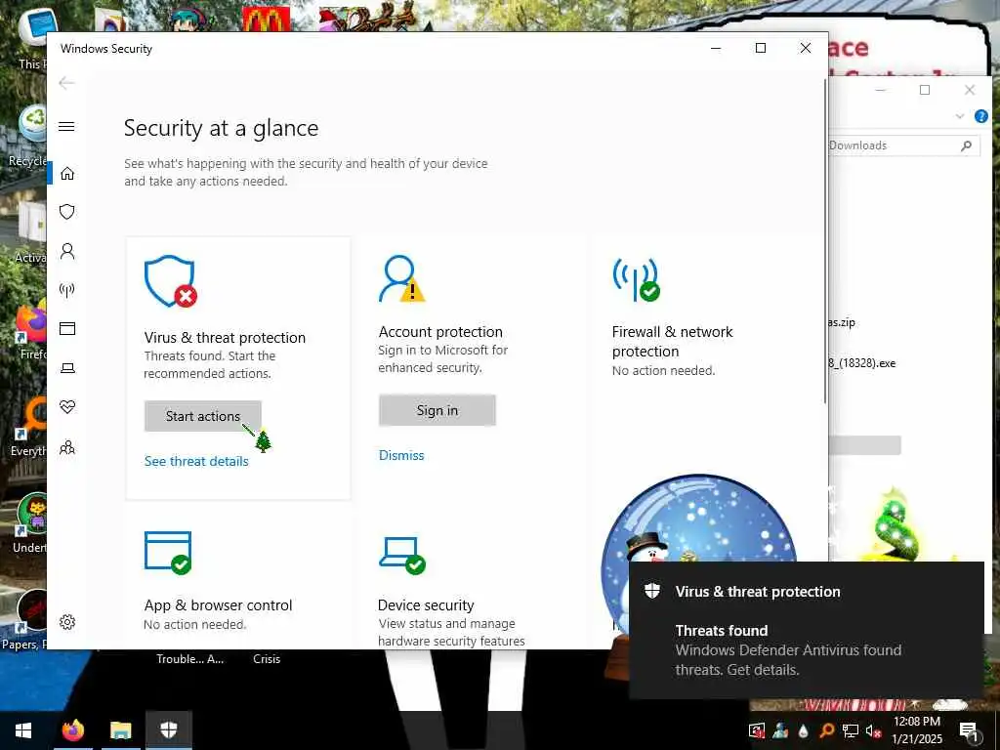Open See threat details link
1000x750 pixels.
(x=196, y=461)
